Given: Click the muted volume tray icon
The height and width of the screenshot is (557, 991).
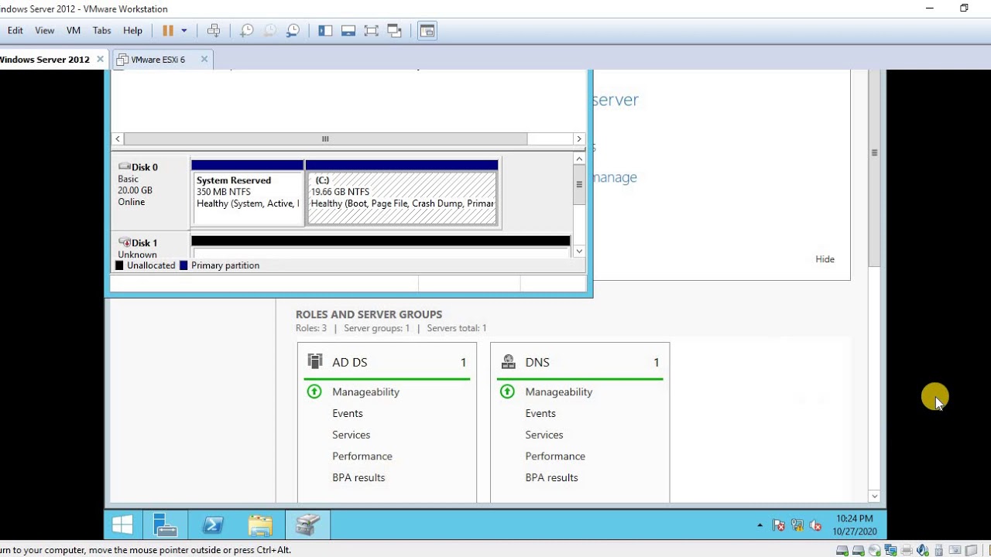Looking at the screenshot, I should pos(815,525).
